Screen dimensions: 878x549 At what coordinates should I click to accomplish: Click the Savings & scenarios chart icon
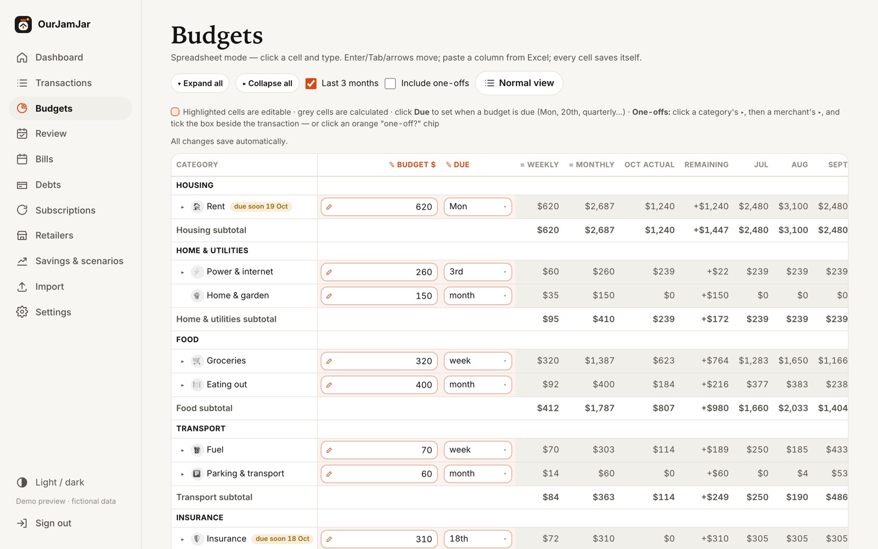coord(22,261)
